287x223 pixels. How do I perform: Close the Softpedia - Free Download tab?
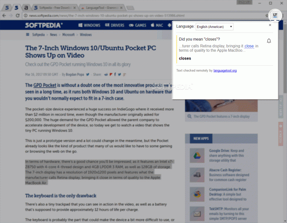point(75,8)
